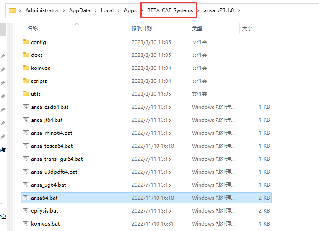This screenshot has width=319, height=231.
Task: Select the file name ansa_tosca64.bat
Action: click(x=52, y=146)
